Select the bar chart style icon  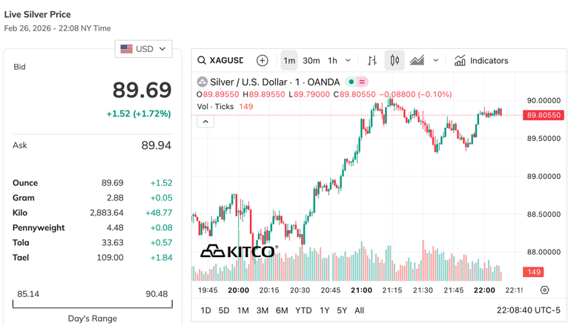tap(372, 61)
